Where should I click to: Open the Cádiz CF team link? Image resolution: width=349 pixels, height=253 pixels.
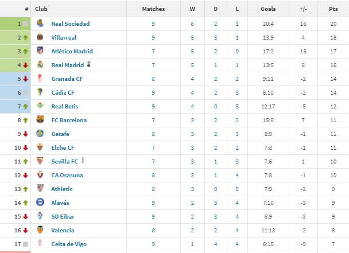point(63,93)
